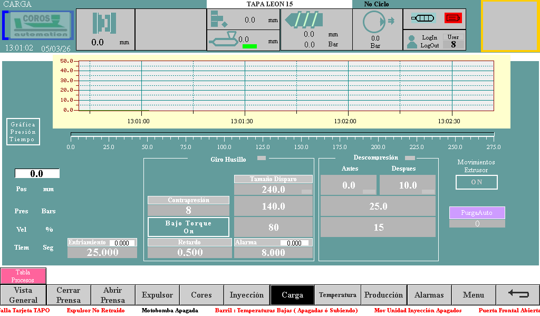The height and width of the screenshot is (316, 540).
Task: Edit the Tamaño Disparo value 240.0
Action: coord(273,190)
